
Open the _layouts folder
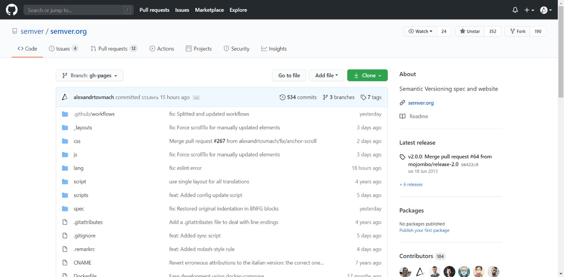tap(83, 128)
